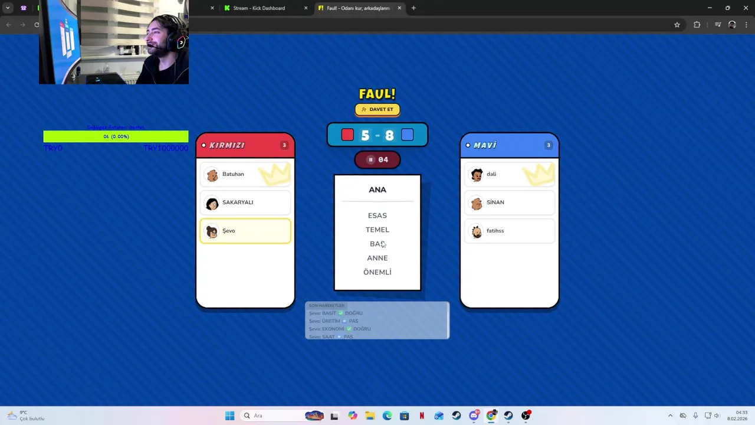Viewport: 755px width, 425px height.
Task: Open File Explorer from the taskbar
Action: click(370, 416)
